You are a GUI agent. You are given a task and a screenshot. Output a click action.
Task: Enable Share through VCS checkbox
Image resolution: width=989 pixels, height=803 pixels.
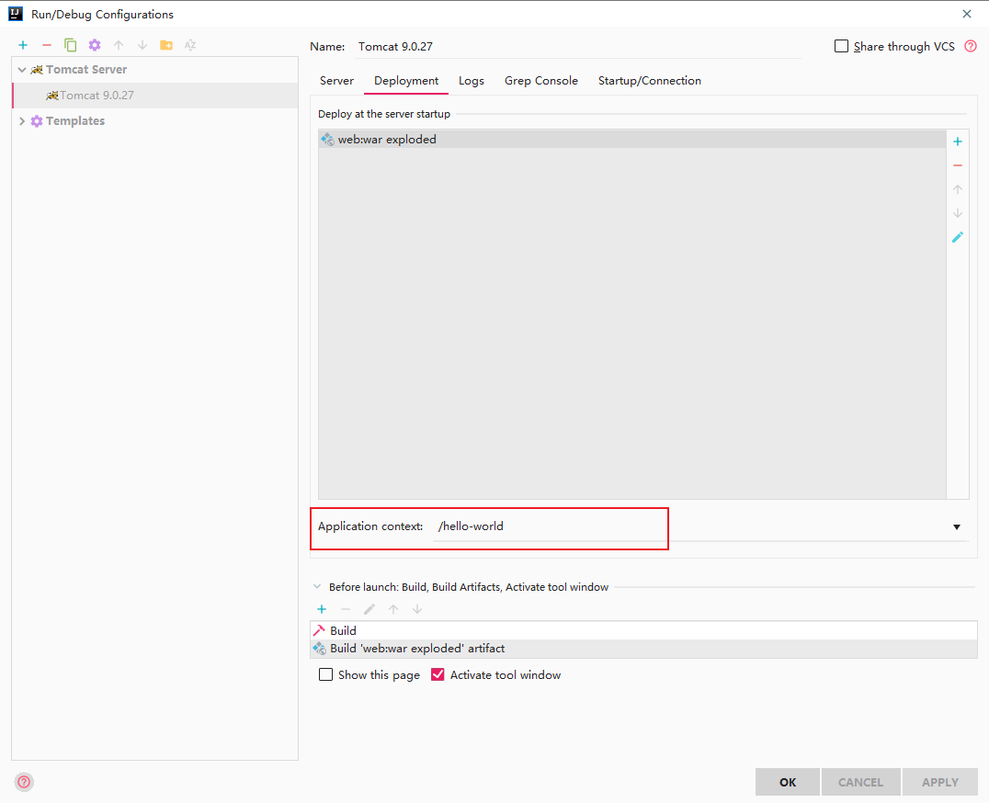pyautogui.click(x=841, y=46)
